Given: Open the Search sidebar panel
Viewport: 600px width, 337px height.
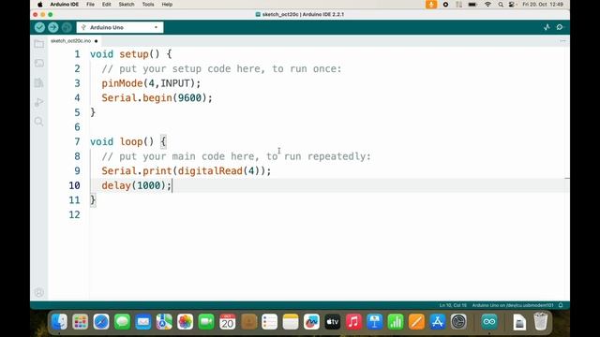Looking at the screenshot, I should point(39,122).
